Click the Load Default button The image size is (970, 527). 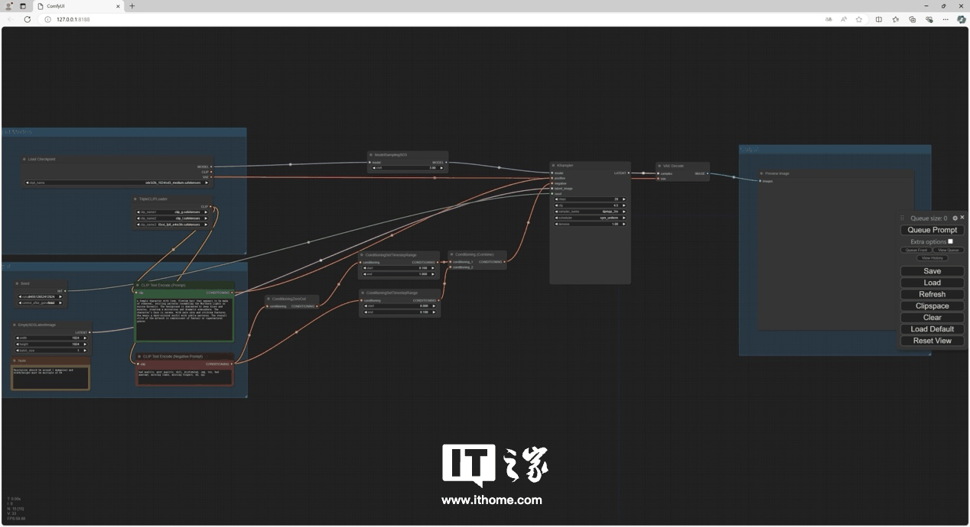pos(932,328)
